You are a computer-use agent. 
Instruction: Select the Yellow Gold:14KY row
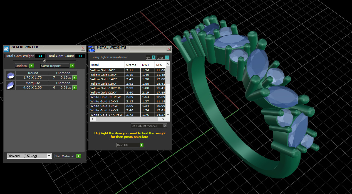coord(128,79)
